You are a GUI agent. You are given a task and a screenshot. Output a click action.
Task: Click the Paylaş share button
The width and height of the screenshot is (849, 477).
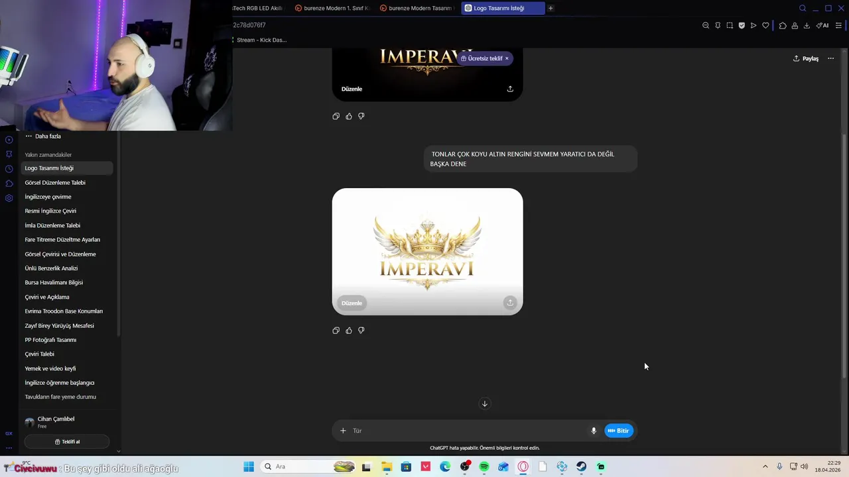click(x=806, y=58)
